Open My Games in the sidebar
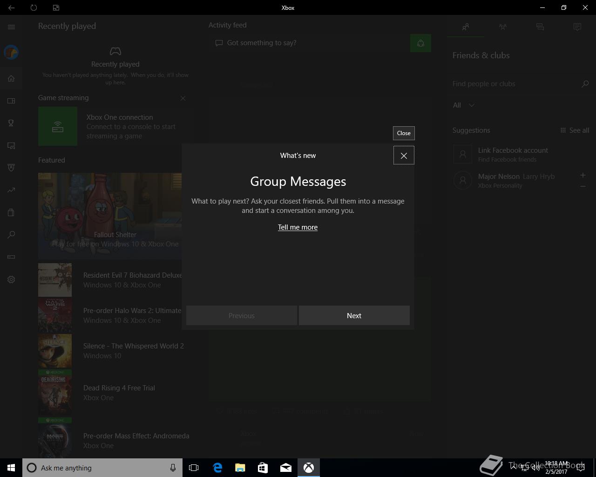This screenshot has width=596, height=477. (x=11, y=101)
